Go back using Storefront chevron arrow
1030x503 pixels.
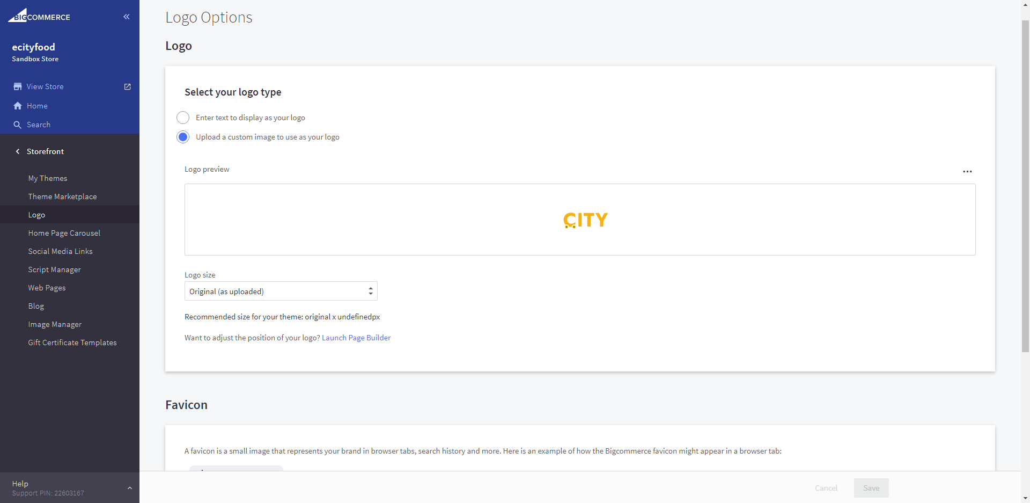tap(18, 151)
